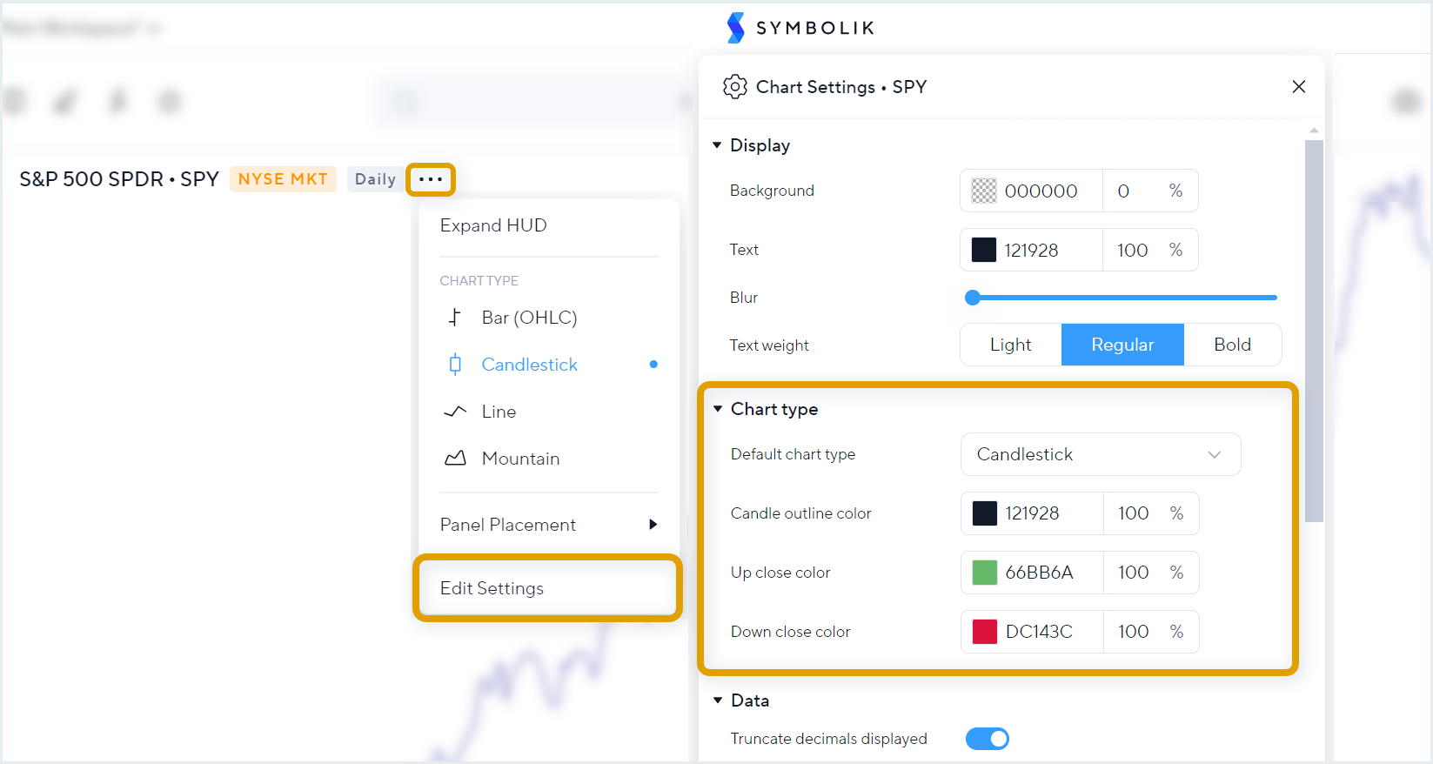The width and height of the screenshot is (1433, 764).
Task: Open the Default chart type dropdown
Action: pos(1101,454)
